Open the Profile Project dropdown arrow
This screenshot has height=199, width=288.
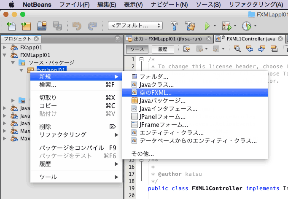point(255,26)
